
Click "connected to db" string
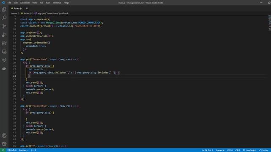(x=86, y=26)
